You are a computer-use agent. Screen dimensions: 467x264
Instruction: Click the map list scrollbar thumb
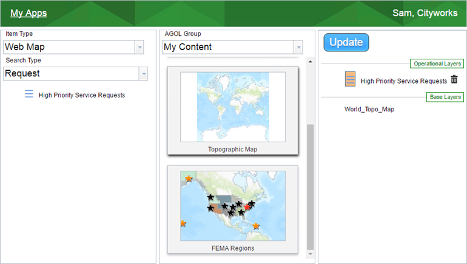click(311, 187)
